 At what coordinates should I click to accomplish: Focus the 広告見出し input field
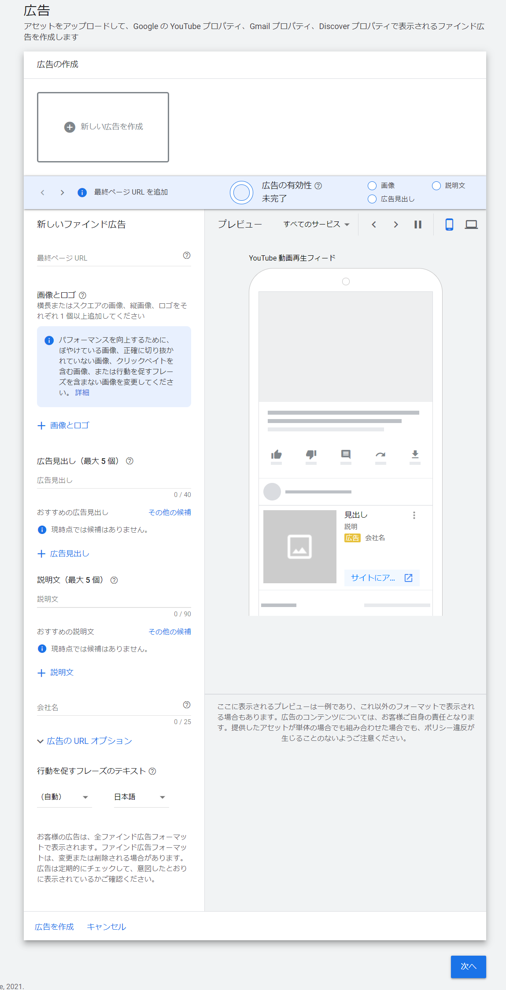point(114,481)
